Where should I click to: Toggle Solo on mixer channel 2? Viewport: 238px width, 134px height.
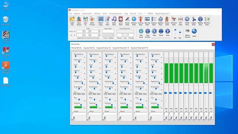click(x=90, y=94)
